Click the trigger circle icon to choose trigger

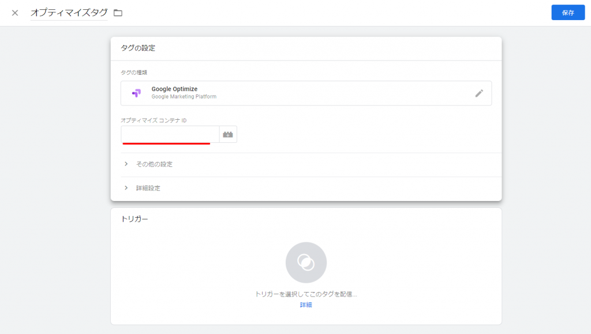[x=306, y=263]
